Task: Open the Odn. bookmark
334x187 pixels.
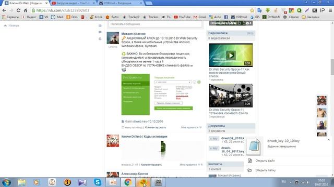Action: [x=72, y=17]
